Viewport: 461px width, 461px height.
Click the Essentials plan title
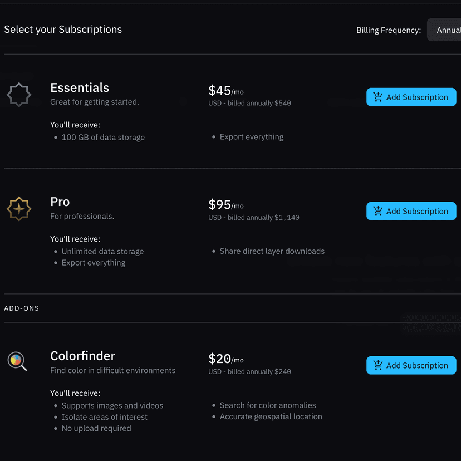80,88
